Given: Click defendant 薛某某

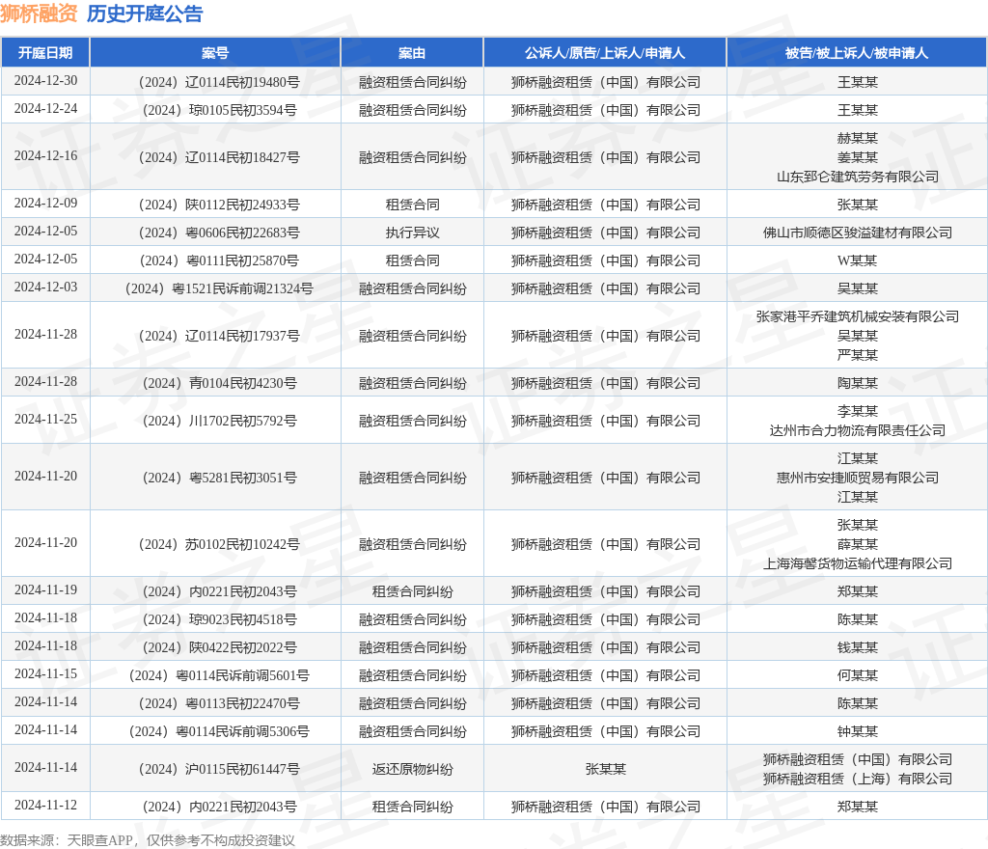Looking at the screenshot, I should [857, 544].
